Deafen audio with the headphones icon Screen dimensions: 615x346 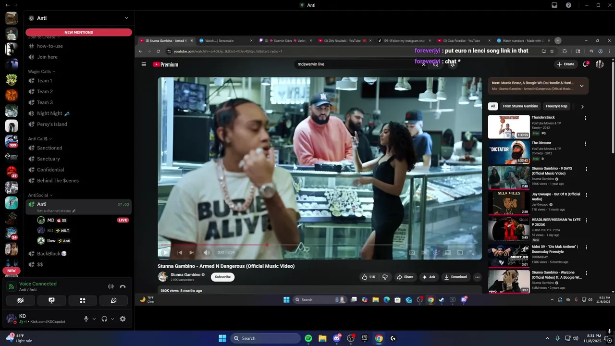[104, 319]
